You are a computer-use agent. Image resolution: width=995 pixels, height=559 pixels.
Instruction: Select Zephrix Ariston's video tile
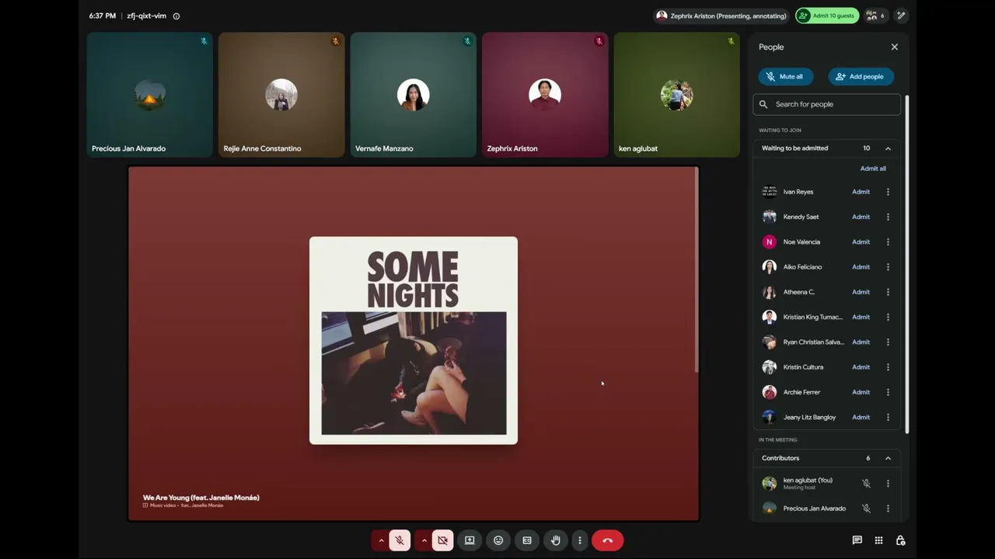click(545, 95)
